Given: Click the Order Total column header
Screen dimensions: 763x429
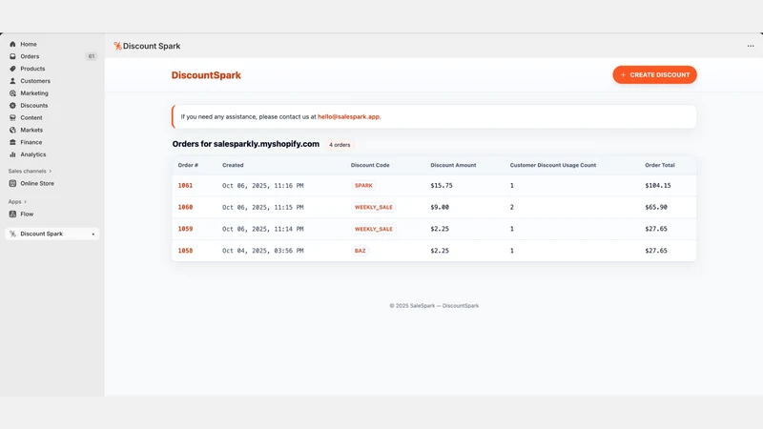Looking at the screenshot, I should coord(660,165).
